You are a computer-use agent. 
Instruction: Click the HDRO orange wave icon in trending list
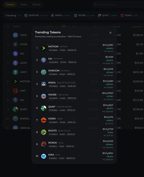pyautogui.click(x=44, y=120)
